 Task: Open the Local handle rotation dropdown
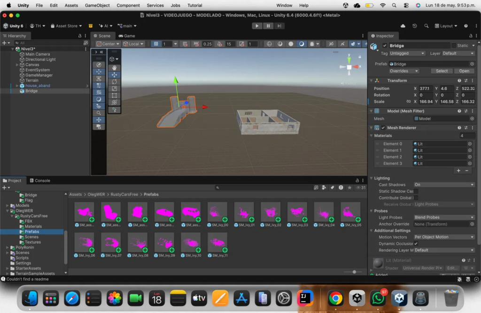tap(133, 44)
